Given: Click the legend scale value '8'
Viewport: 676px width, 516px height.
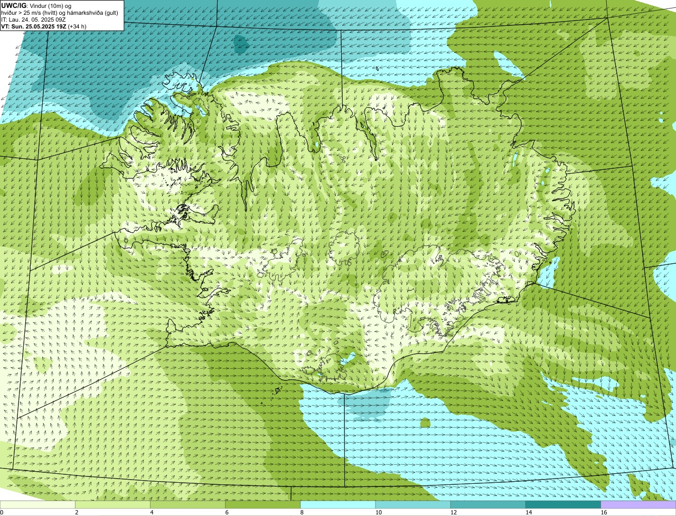Looking at the screenshot, I should tap(302, 512).
